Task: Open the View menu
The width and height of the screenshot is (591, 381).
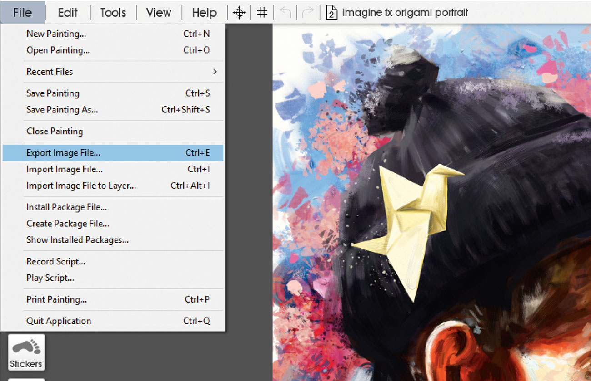Action: [159, 12]
